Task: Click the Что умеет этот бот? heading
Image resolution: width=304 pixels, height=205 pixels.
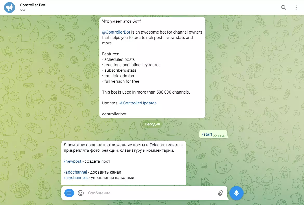Action: (x=121, y=21)
